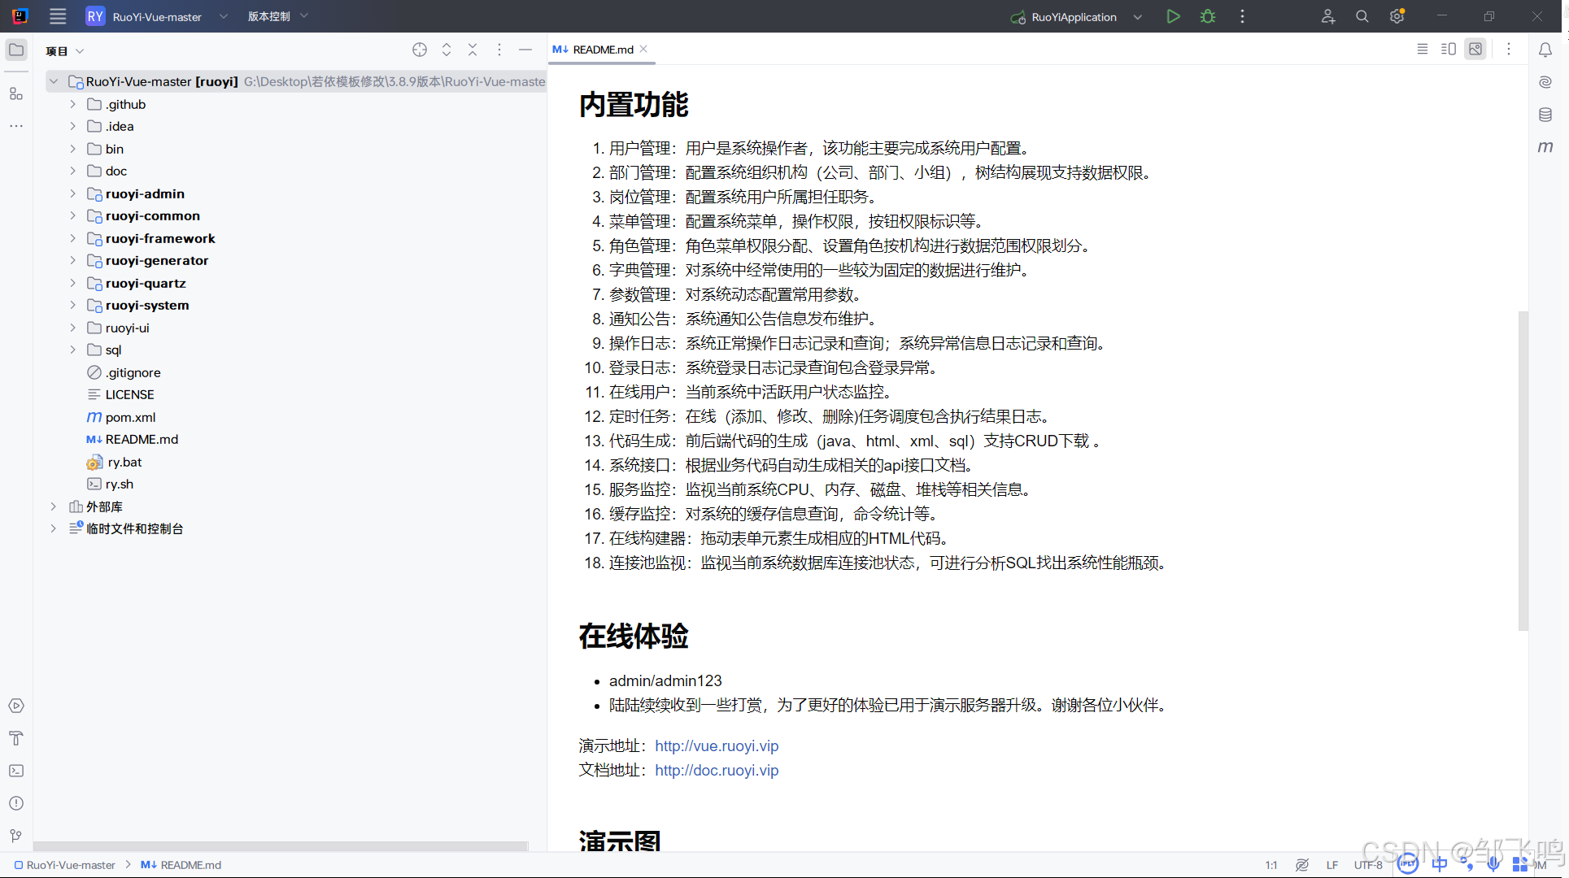Open Notifications bell panel
The height and width of the screenshot is (878, 1569).
point(1545,50)
